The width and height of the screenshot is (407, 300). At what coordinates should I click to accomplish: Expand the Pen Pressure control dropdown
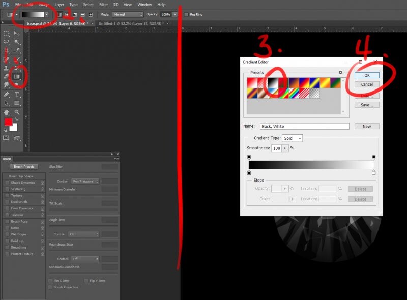click(x=85, y=181)
